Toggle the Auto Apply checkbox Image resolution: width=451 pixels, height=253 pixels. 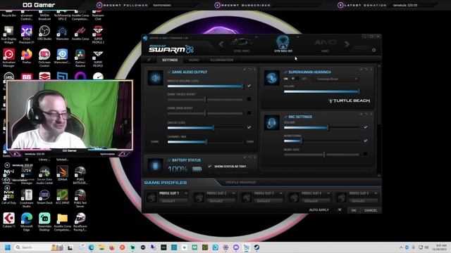(x=340, y=210)
